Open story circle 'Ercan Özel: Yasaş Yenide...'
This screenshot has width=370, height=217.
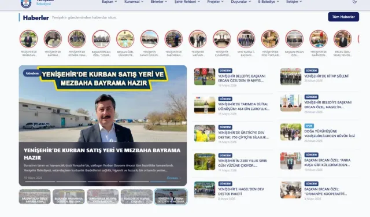(x=343, y=39)
